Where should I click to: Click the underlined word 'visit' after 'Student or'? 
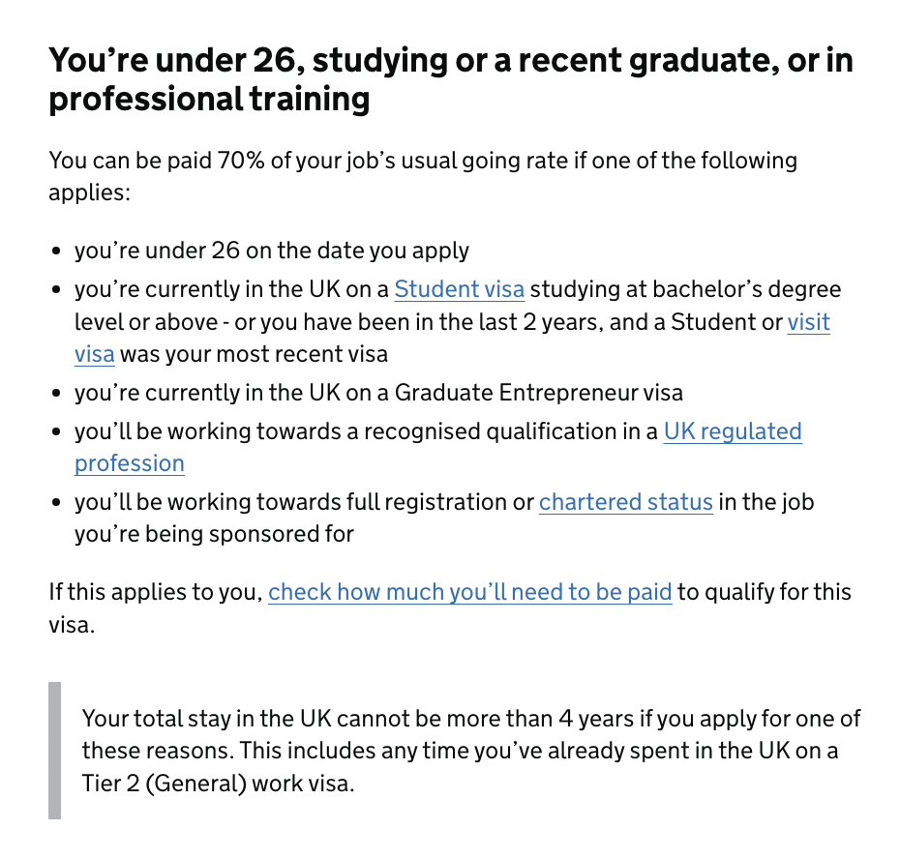[x=809, y=322]
